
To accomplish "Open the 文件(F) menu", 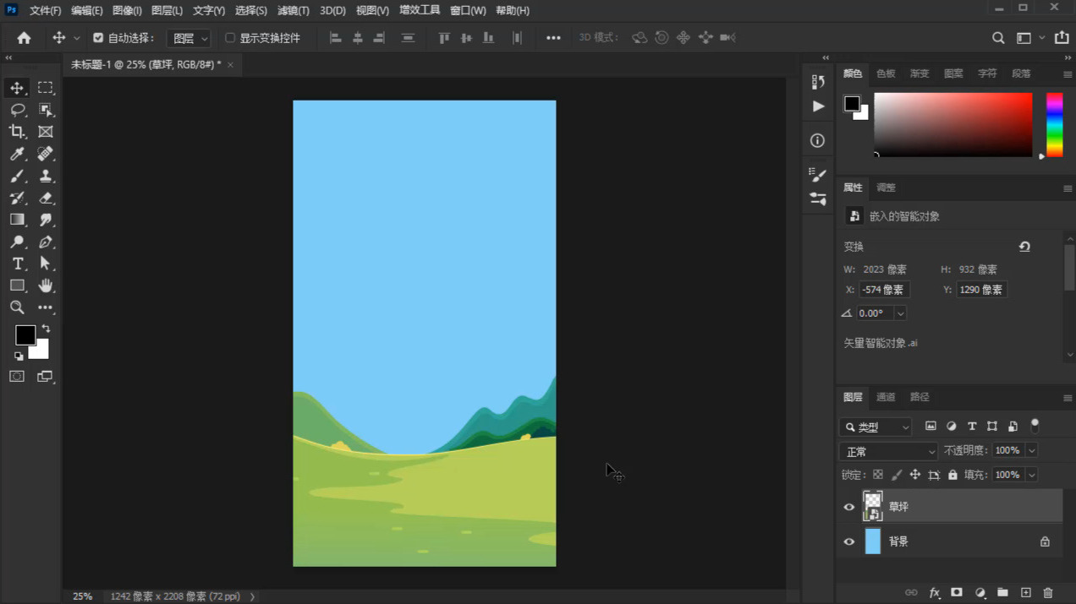I will click(46, 11).
